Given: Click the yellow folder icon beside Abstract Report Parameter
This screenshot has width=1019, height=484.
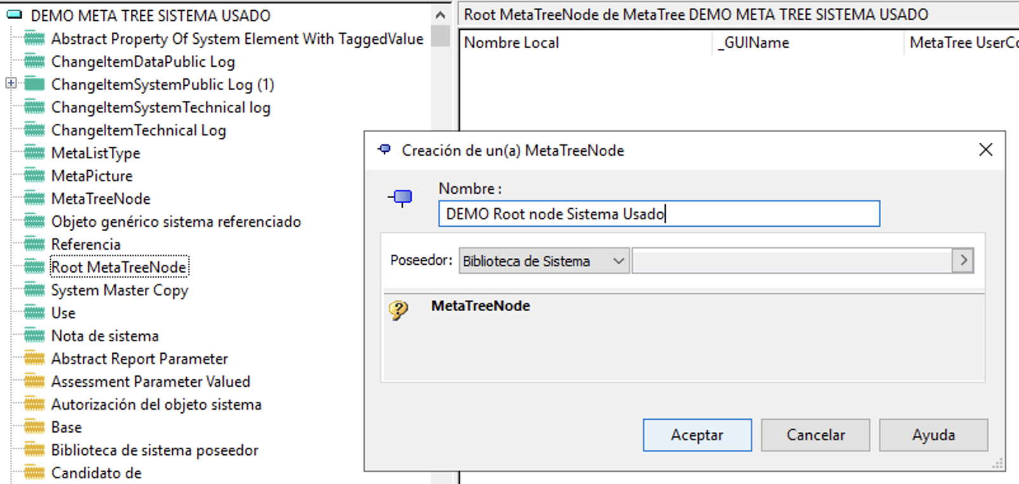Looking at the screenshot, I should tap(34, 359).
